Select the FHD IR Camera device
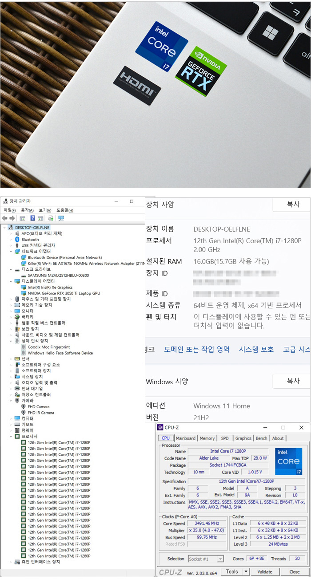Image resolution: width=311 pixels, height=579 pixels. coord(41,413)
